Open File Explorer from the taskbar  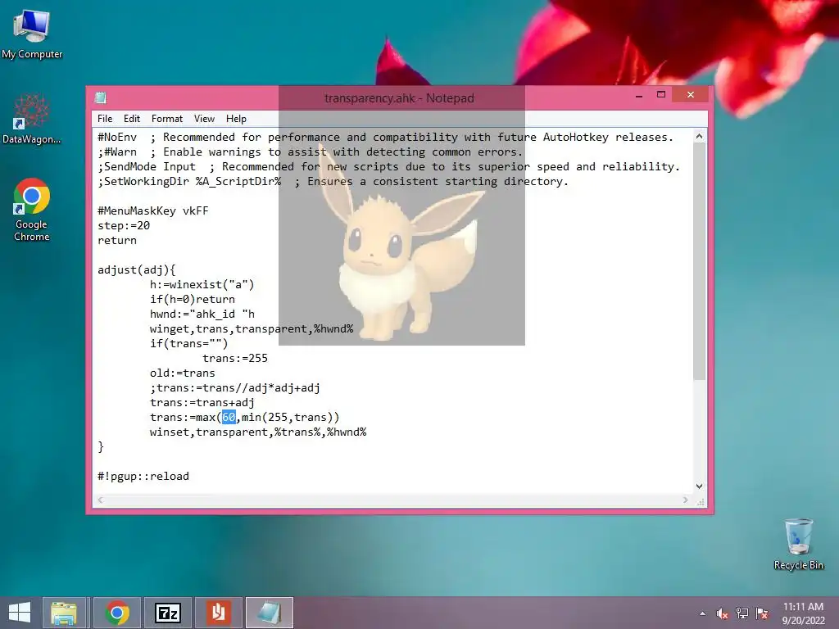pyautogui.click(x=64, y=613)
